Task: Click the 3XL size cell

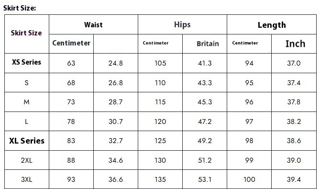Action: [x=26, y=179]
